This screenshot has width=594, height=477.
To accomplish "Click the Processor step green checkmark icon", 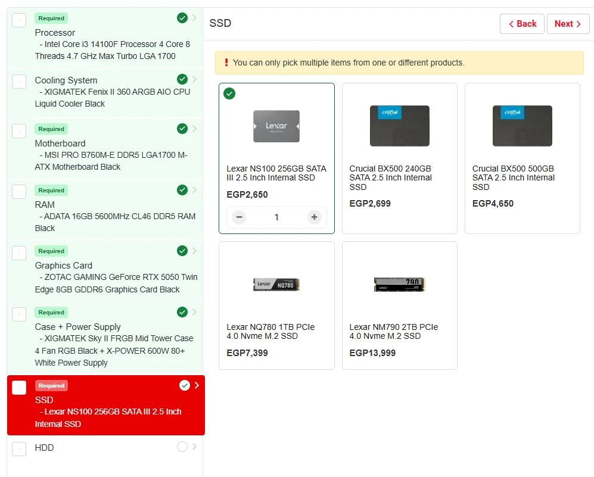I will coord(182,18).
